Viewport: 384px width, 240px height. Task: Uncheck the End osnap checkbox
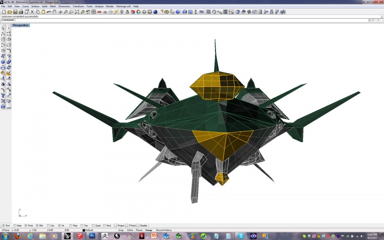coord(3,226)
